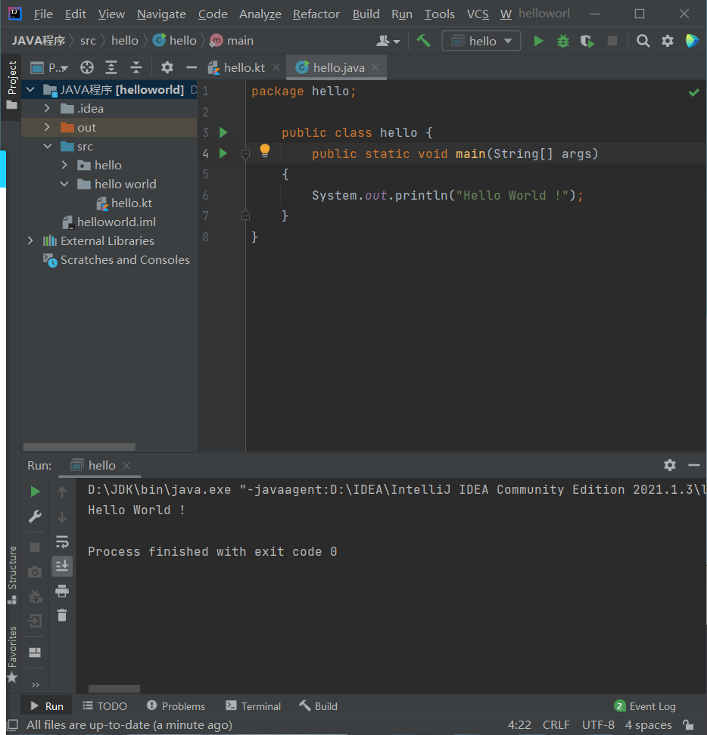Open the Build tool window tab
The image size is (707, 735).
pyautogui.click(x=319, y=706)
